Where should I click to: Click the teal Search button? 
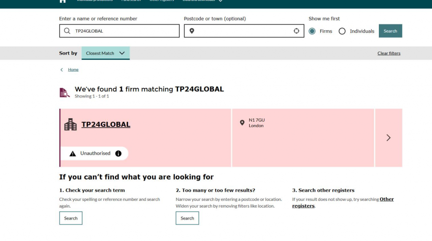pyautogui.click(x=390, y=31)
